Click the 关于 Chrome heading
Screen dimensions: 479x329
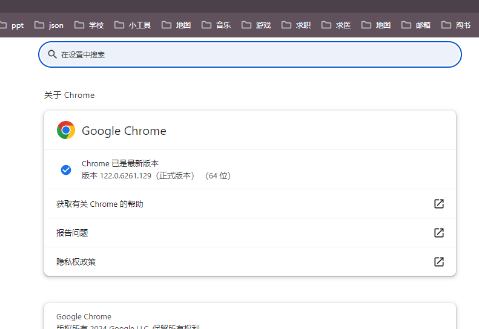(70, 95)
